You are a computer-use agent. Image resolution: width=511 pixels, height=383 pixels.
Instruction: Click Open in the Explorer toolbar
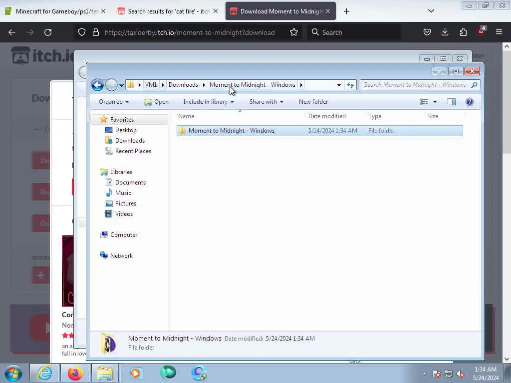pyautogui.click(x=156, y=102)
